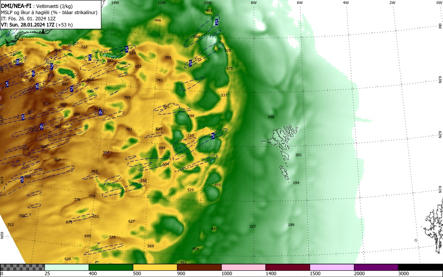Click the map value 966
443x277 pixels.
point(106,152)
